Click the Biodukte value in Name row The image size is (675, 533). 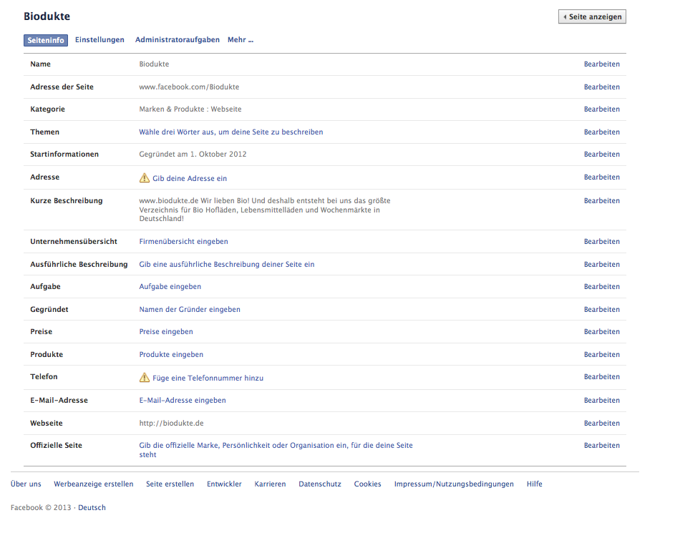point(154,64)
